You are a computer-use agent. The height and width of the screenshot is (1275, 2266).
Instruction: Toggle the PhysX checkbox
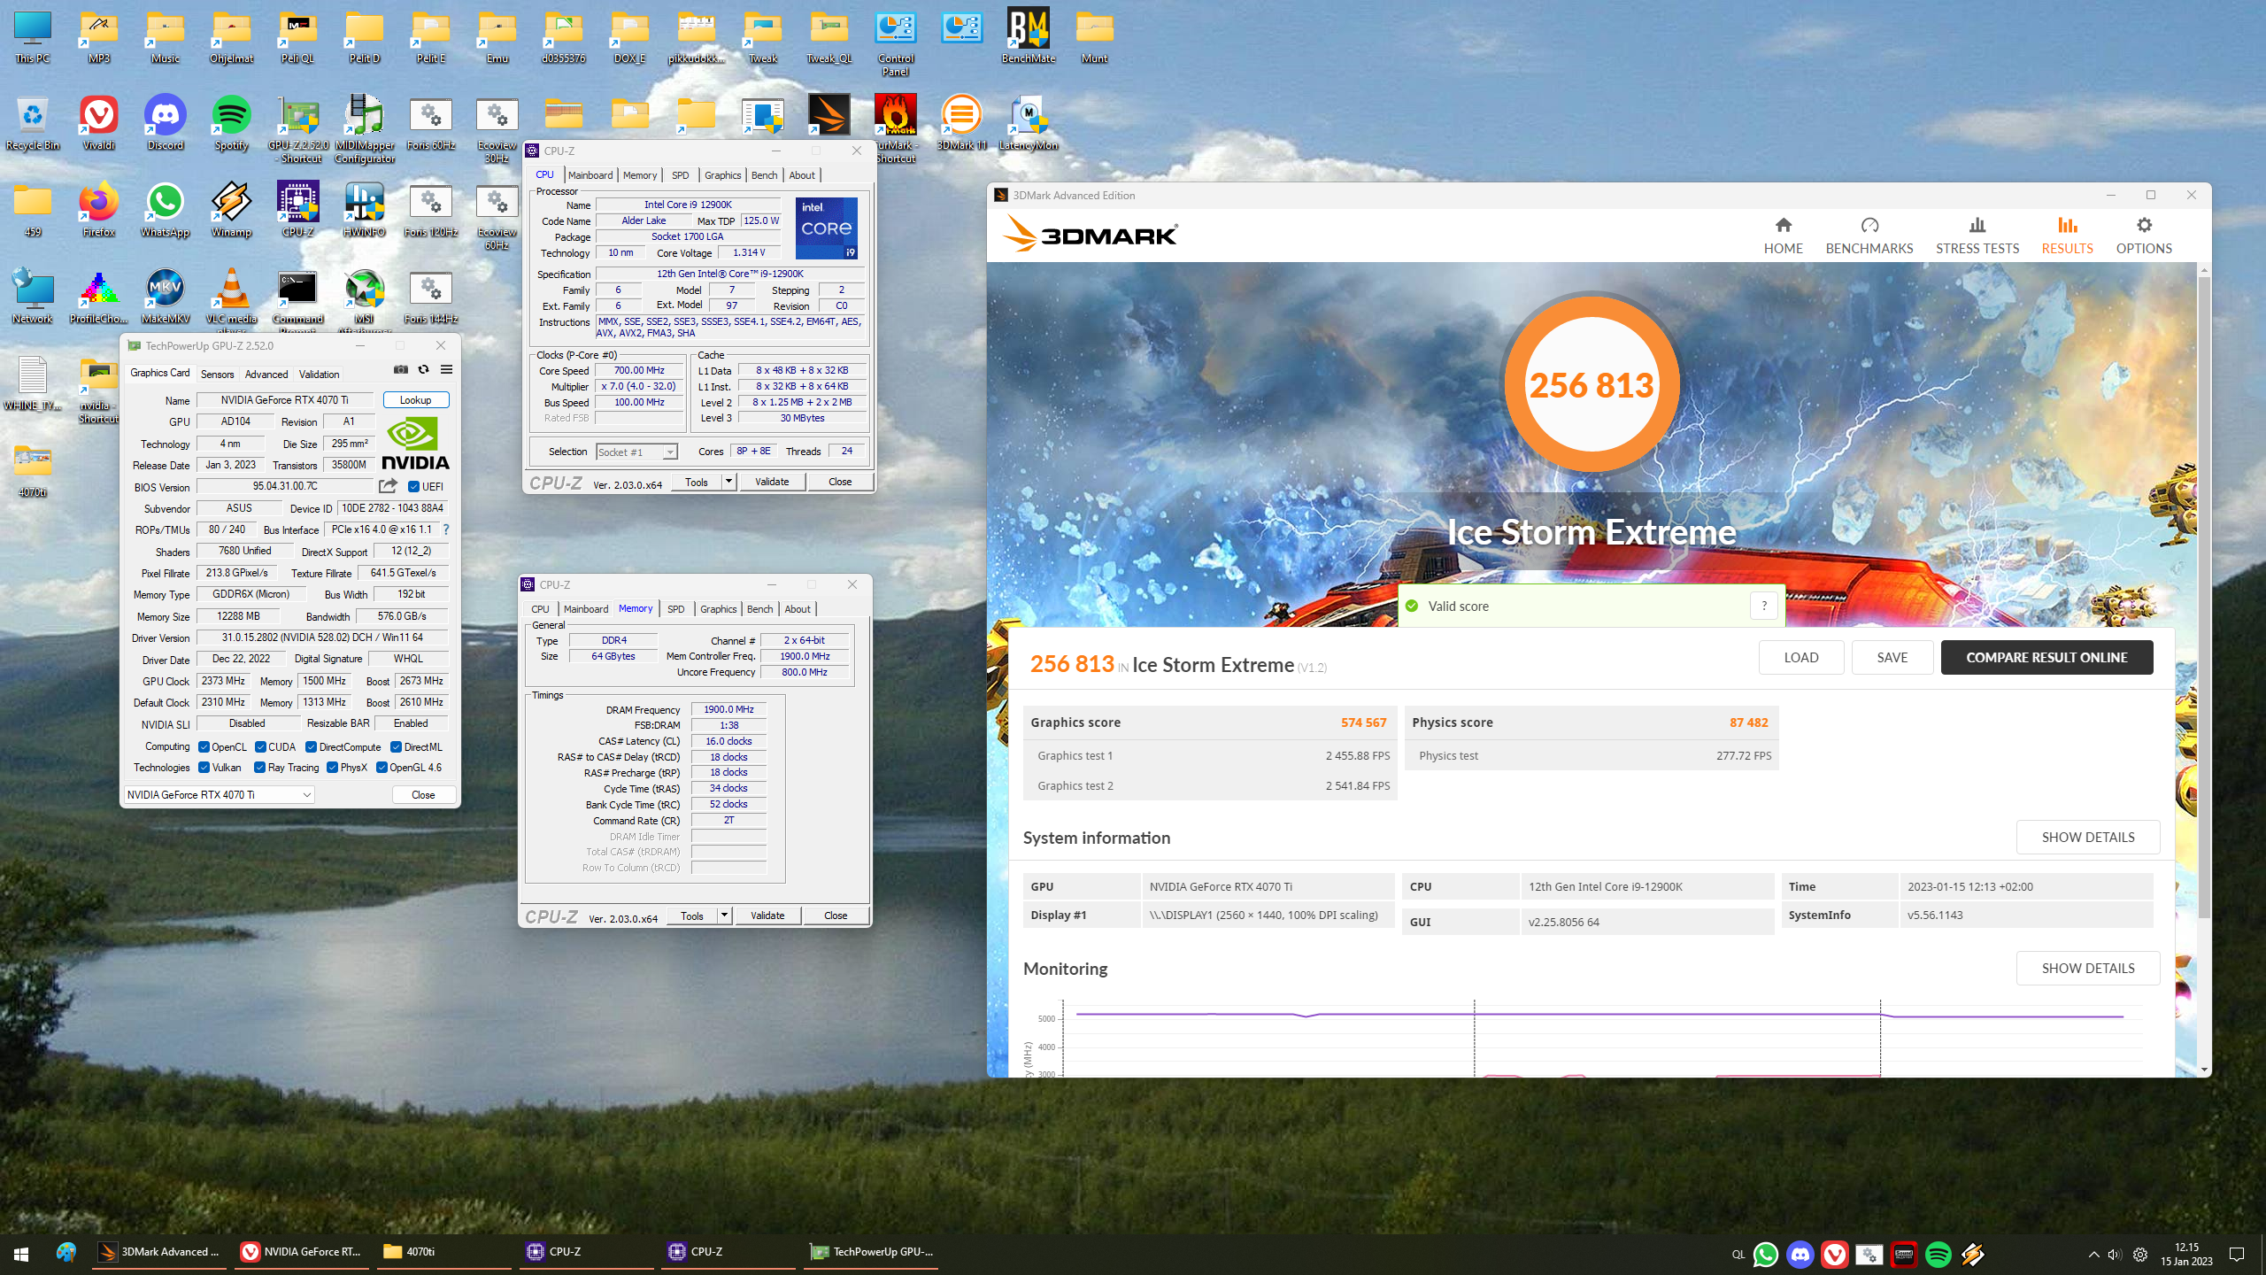[332, 767]
